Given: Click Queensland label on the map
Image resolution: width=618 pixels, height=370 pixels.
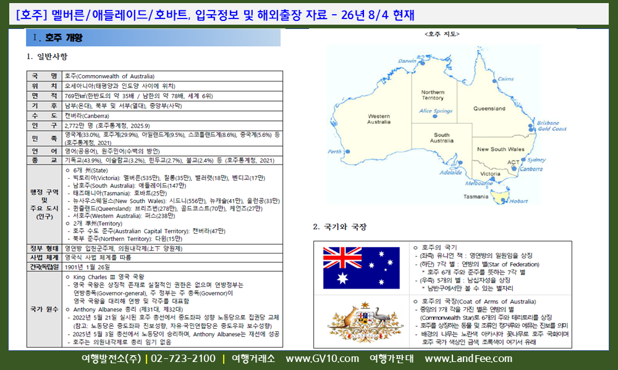Looking at the screenshot, I should coord(489,109).
